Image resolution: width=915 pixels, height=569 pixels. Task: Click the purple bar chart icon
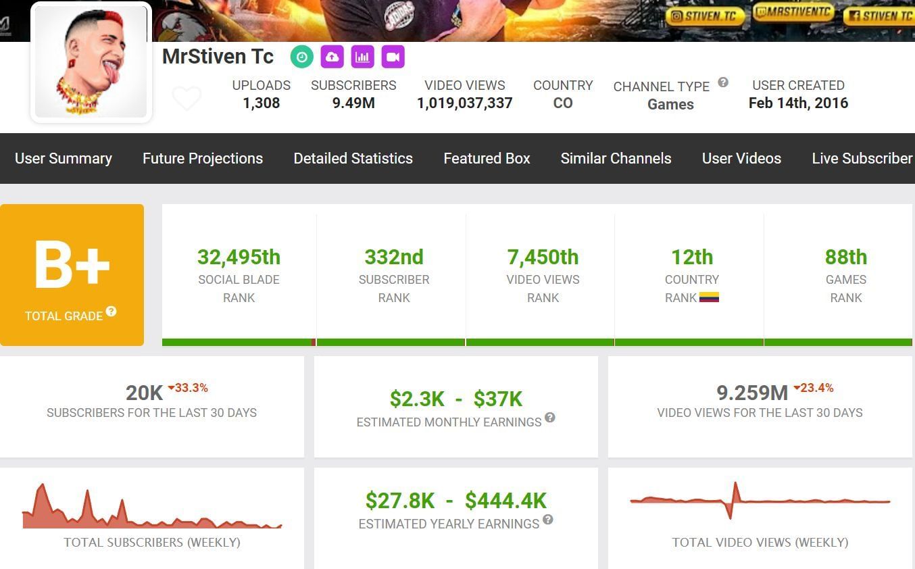[363, 57]
